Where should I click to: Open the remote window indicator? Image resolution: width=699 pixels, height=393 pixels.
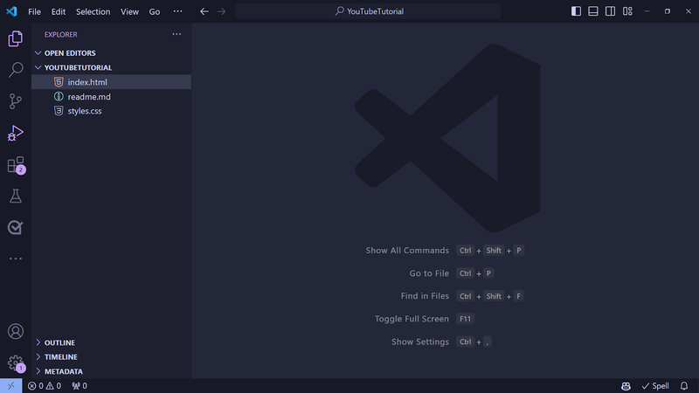click(10, 386)
